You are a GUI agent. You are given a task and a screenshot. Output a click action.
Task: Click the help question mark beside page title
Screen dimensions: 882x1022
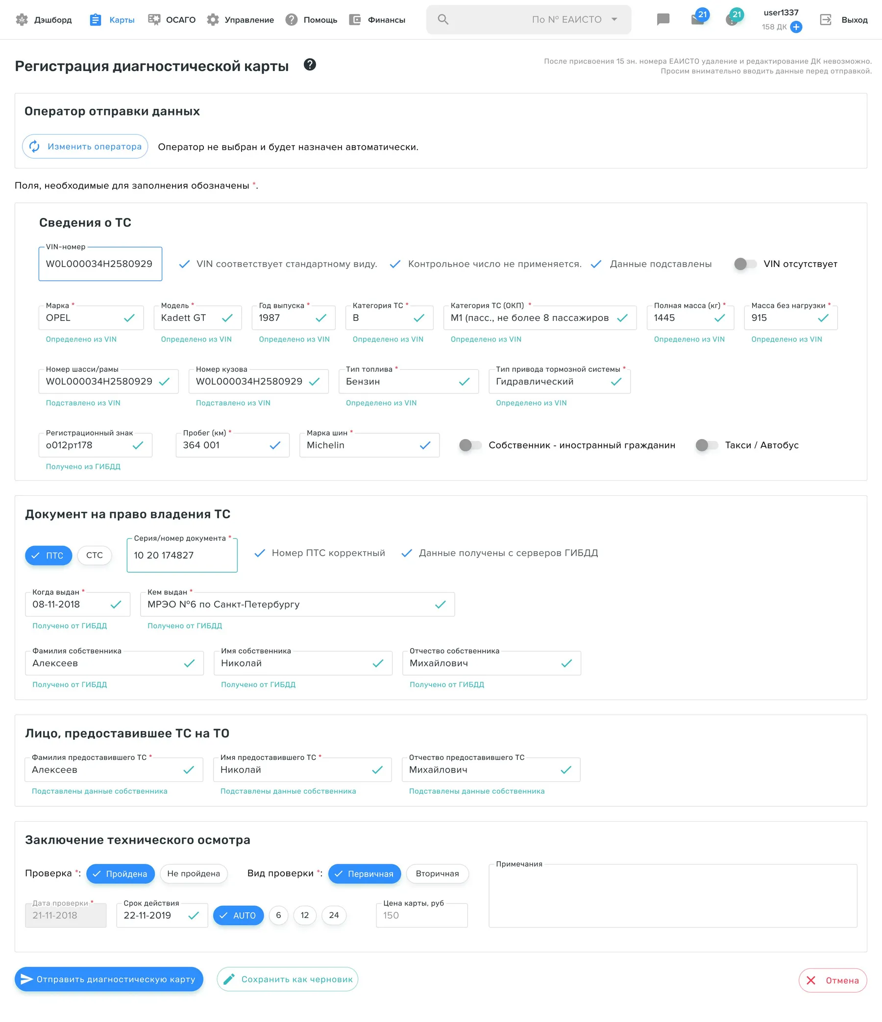coord(310,65)
